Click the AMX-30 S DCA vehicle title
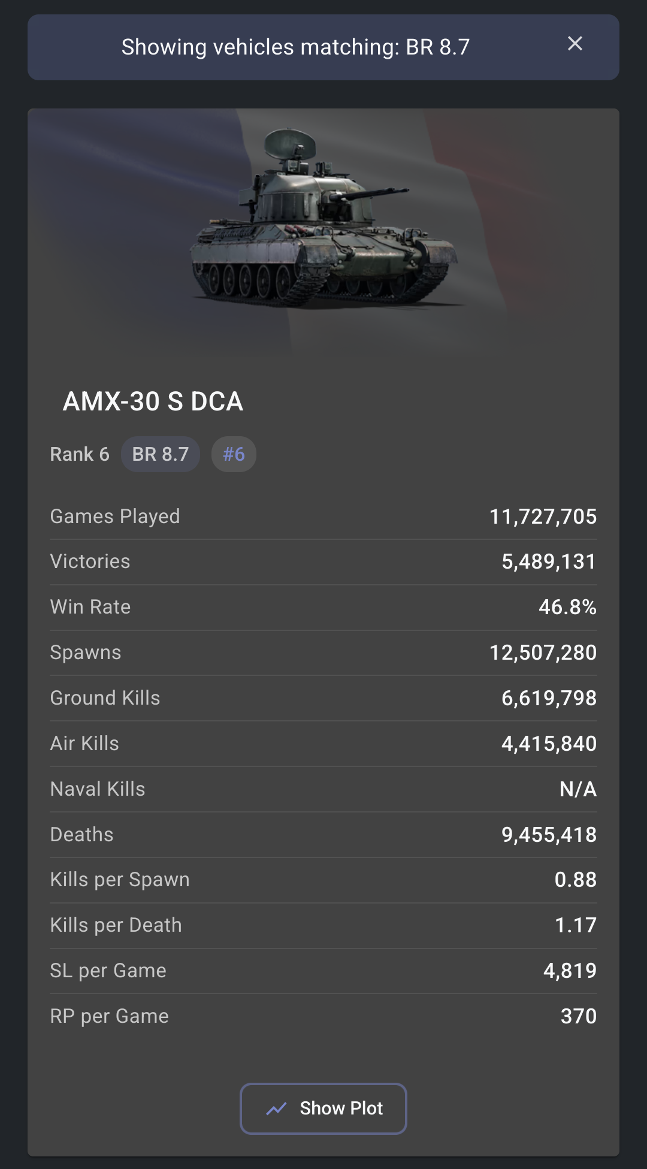647x1169 pixels. click(153, 401)
